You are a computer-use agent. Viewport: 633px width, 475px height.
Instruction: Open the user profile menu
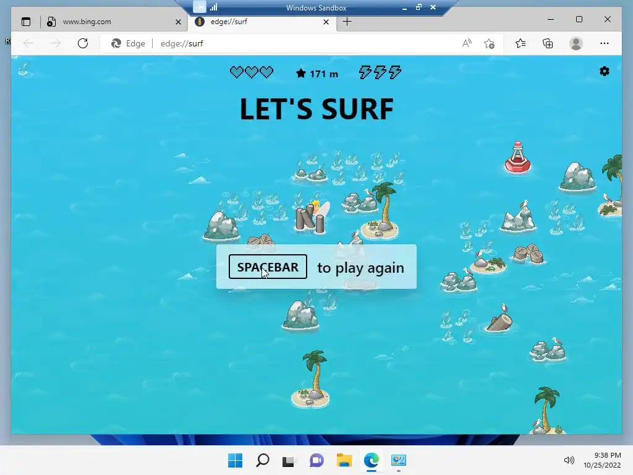pyautogui.click(x=576, y=43)
